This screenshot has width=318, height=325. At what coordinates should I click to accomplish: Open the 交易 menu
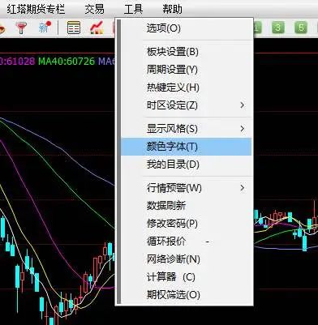94,9
